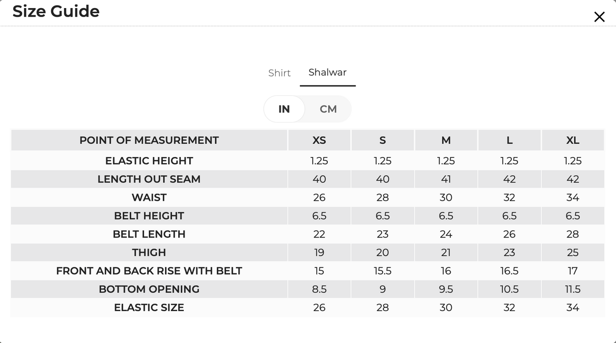The height and width of the screenshot is (343, 616).
Task: Click the Elastic Size value for XS
Action: [x=319, y=308]
